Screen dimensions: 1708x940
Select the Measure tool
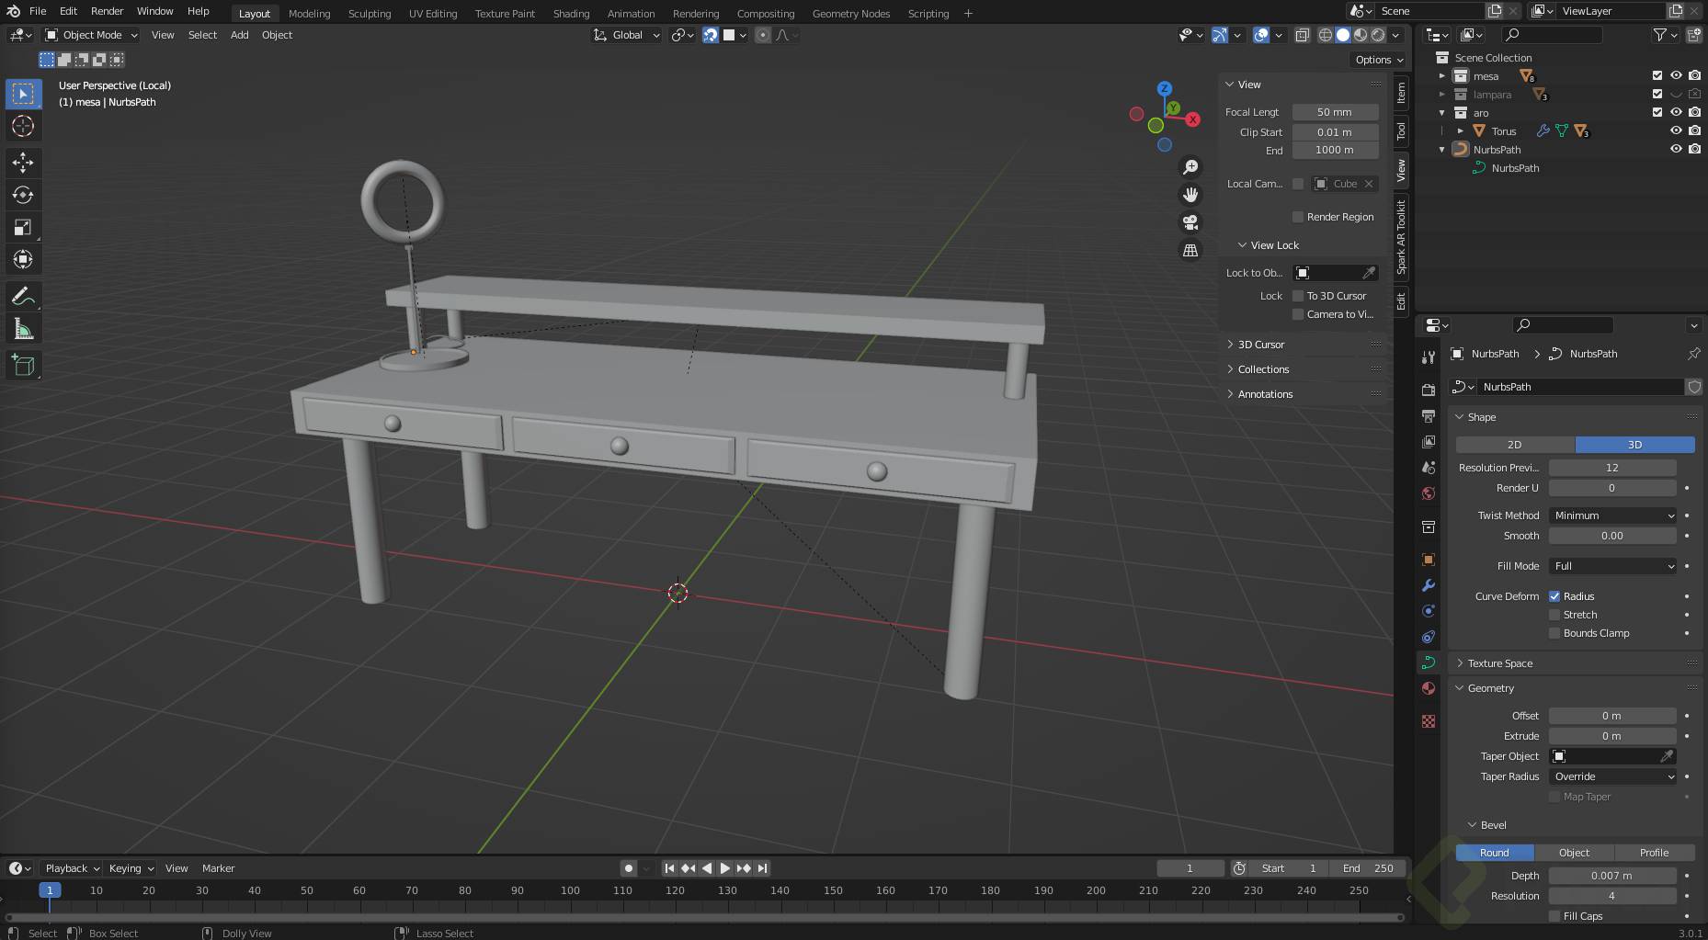[x=23, y=330]
